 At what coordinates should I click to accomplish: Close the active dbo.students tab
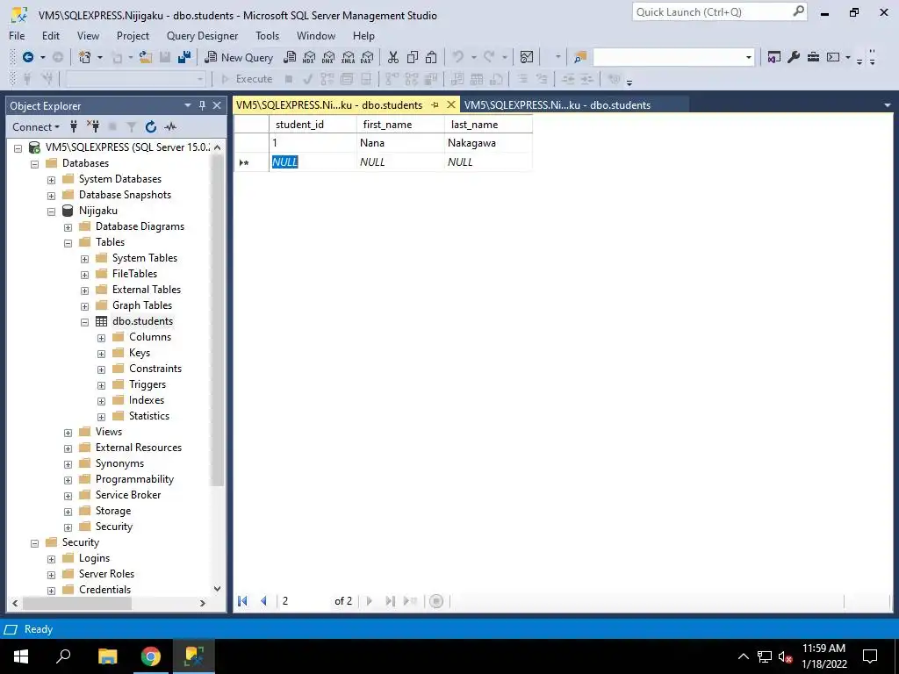click(451, 105)
